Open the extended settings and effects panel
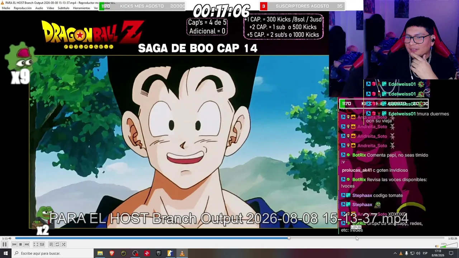The image size is (459, 258). coord(42,244)
